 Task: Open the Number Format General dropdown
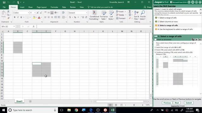[x=86, y=13]
